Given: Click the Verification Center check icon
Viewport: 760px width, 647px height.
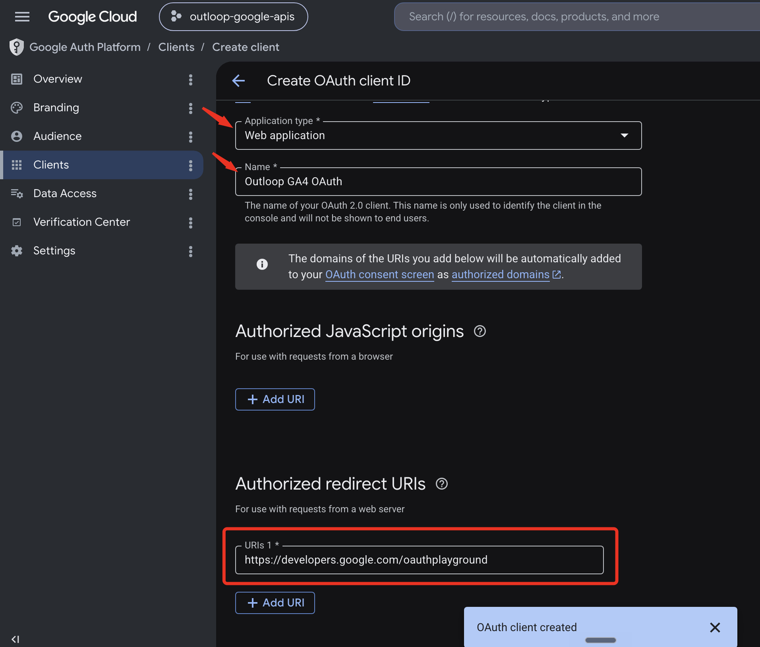Looking at the screenshot, I should click(17, 222).
